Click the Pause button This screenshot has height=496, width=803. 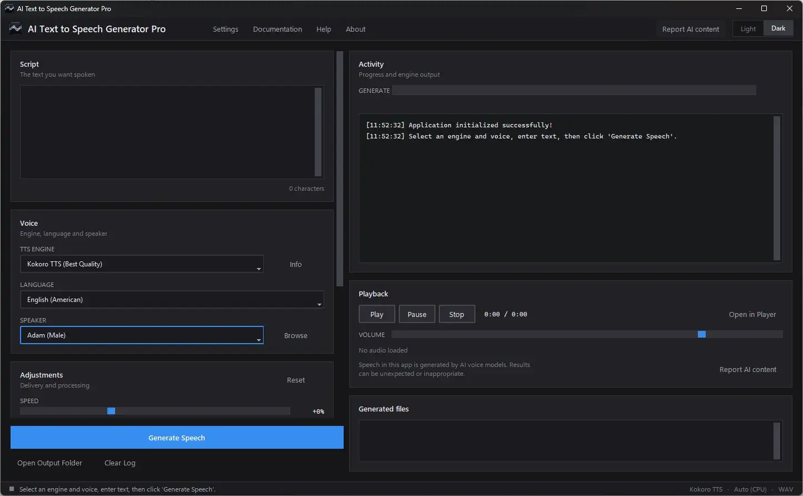pos(417,314)
